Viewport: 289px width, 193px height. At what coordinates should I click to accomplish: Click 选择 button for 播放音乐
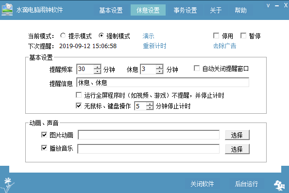coord(237,149)
